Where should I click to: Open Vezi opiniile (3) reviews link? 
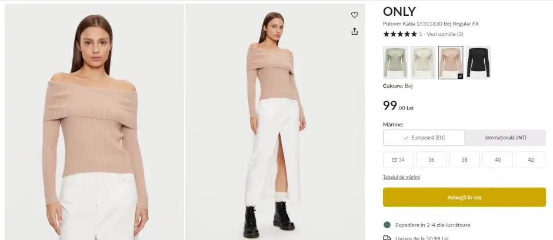445,34
